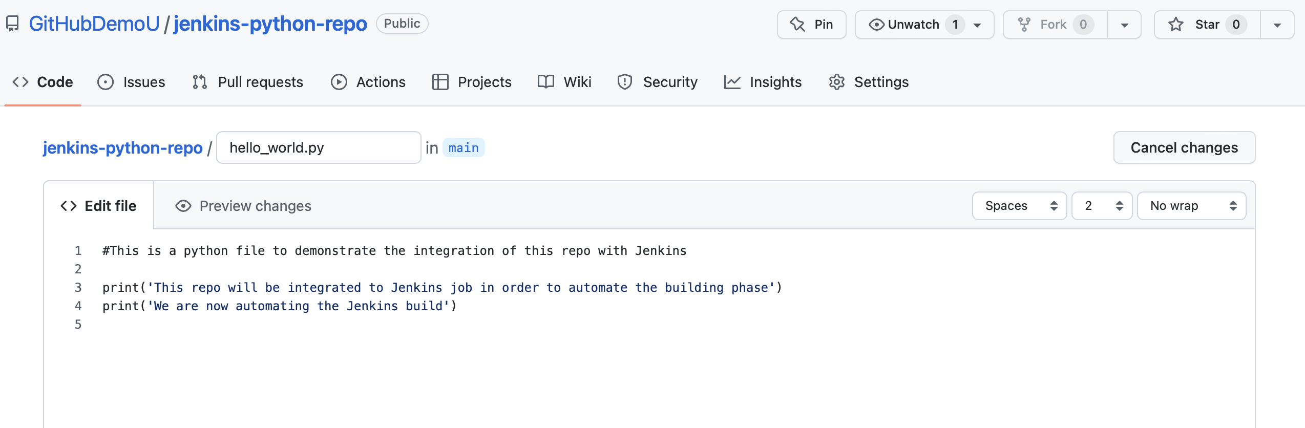Viewport: 1305px width, 428px height.
Task: Open the Projects tab
Action: [472, 82]
